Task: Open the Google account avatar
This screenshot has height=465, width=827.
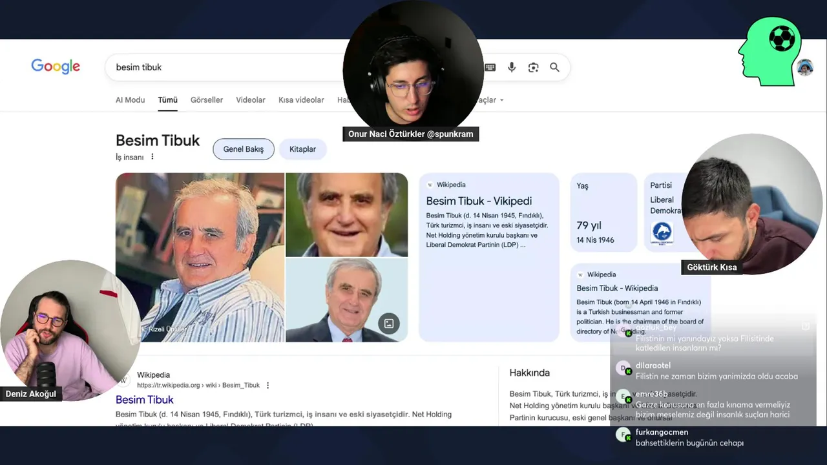Action: tap(805, 68)
